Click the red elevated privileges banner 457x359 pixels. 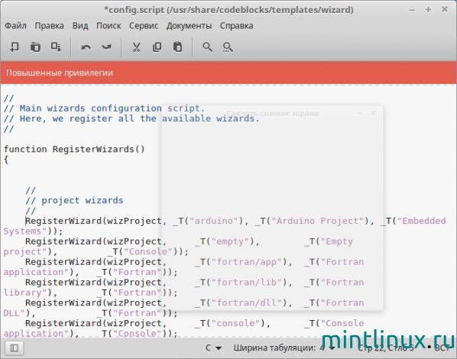[x=228, y=73]
